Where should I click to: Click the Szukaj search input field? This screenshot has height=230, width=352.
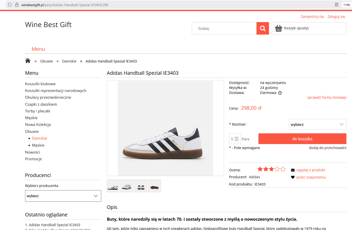[x=224, y=28]
